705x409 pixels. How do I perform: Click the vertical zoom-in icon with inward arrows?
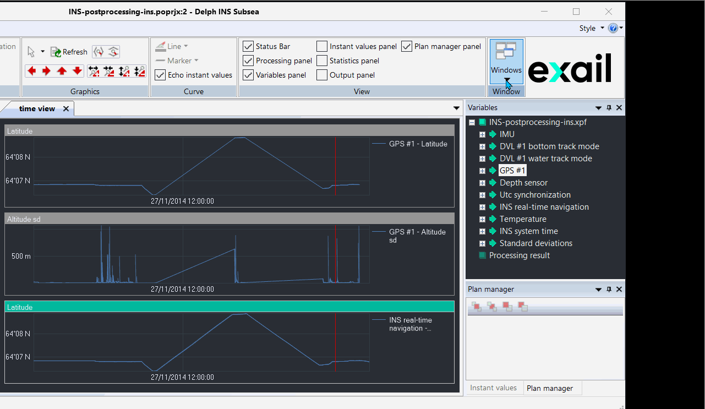(139, 70)
